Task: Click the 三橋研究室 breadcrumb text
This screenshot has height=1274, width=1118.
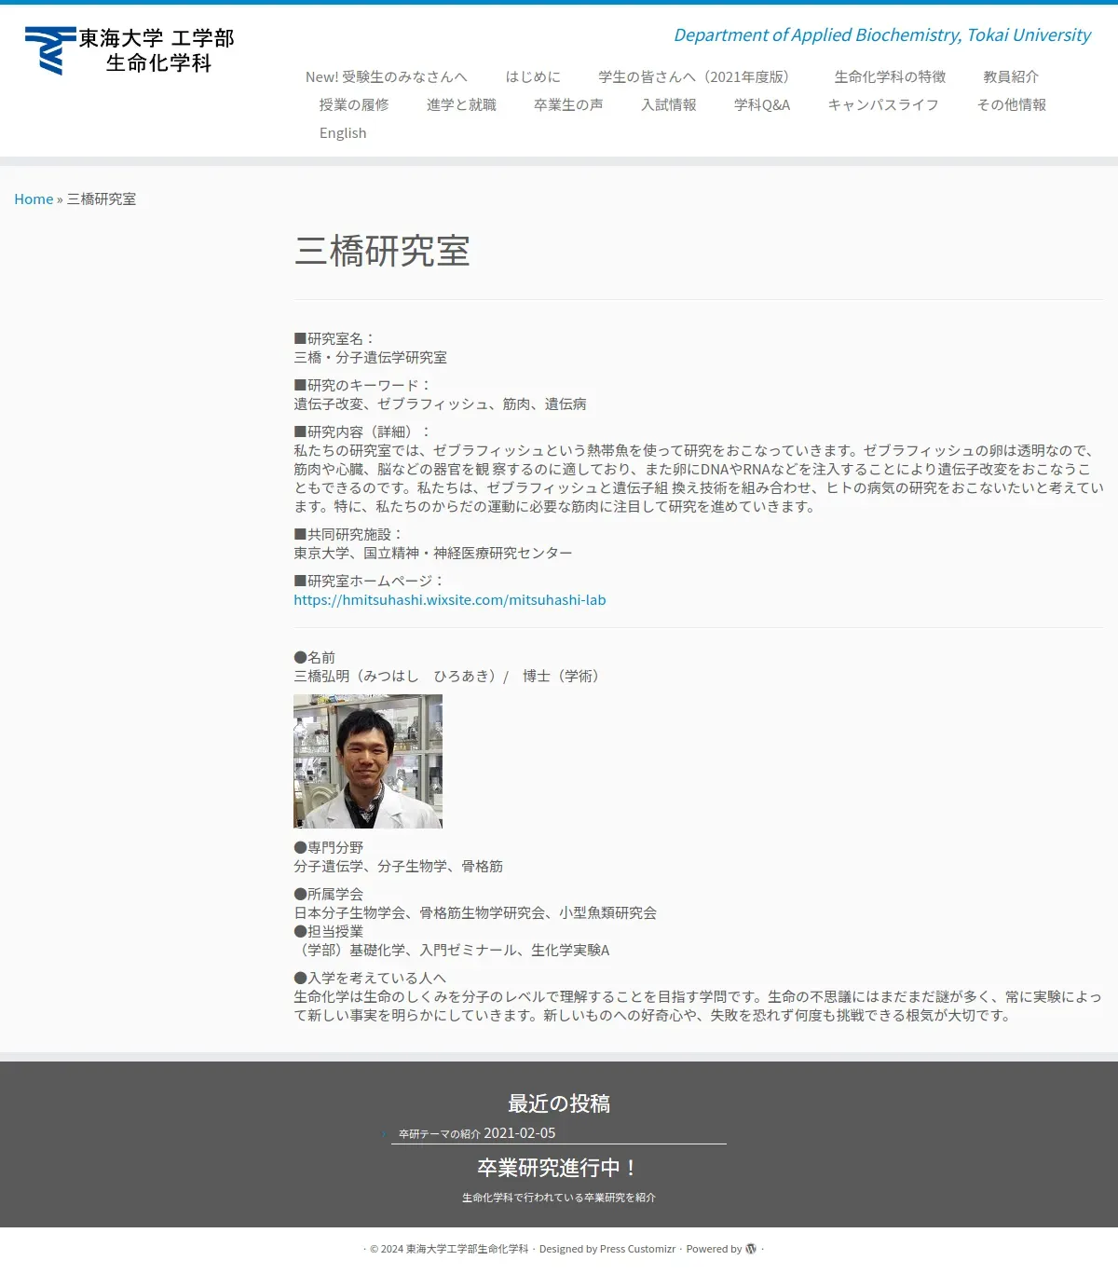Action: coord(102,199)
